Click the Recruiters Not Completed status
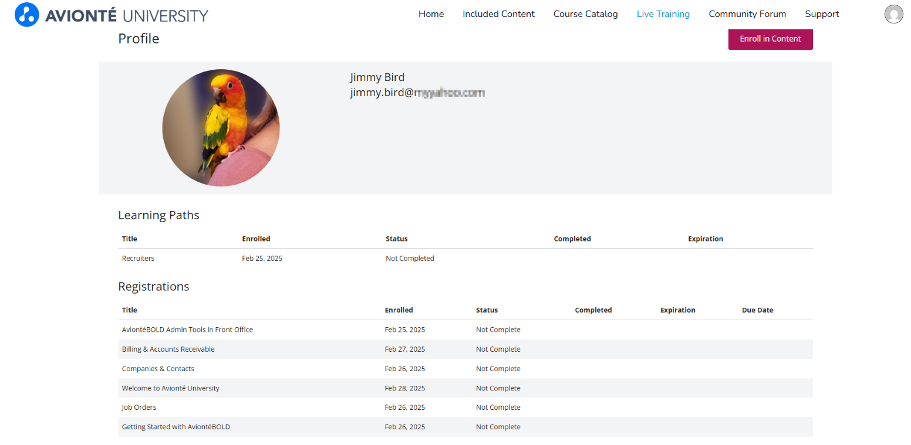 coord(410,259)
